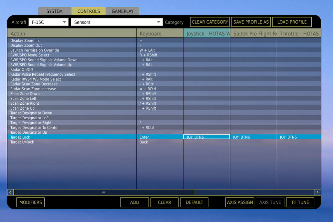This screenshot has height=222, width=333.
Task: Select RWR/SPO Mode Select action
Action: (72, 55)
